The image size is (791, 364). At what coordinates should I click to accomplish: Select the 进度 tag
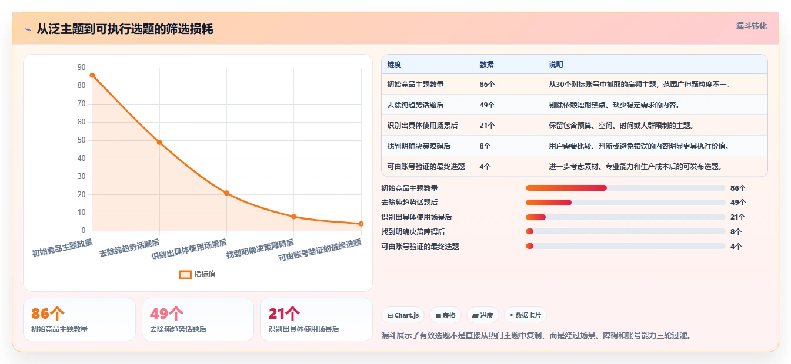click(x=483, y=315)
